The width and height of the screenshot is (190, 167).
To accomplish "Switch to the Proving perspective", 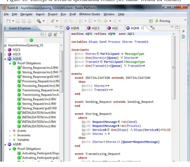I will click(x=163, y=21).
